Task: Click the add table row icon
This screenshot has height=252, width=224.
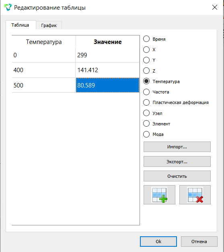Action: click(x=159, y=195)
